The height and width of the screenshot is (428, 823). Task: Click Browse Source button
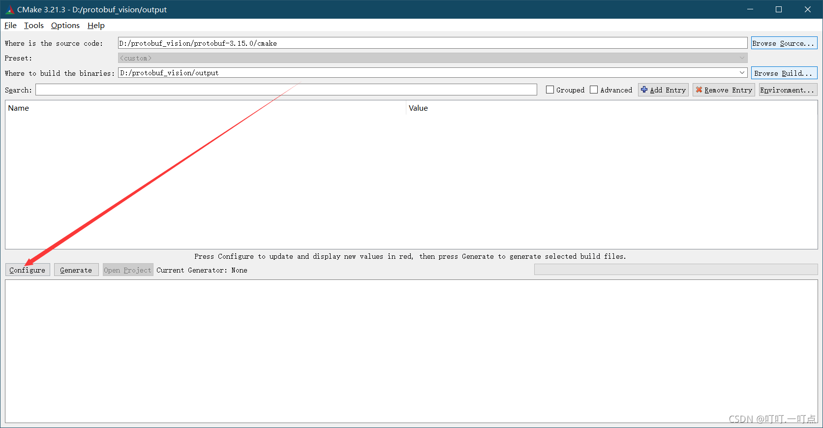[x=784, y=43]
